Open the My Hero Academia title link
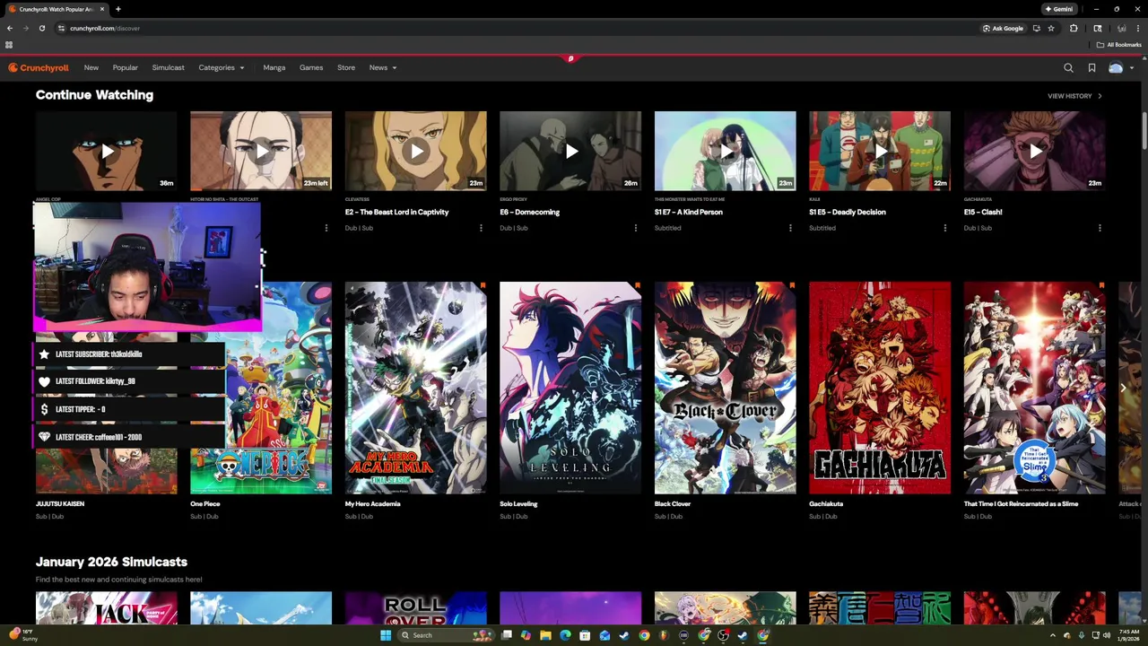 [372, 503]
